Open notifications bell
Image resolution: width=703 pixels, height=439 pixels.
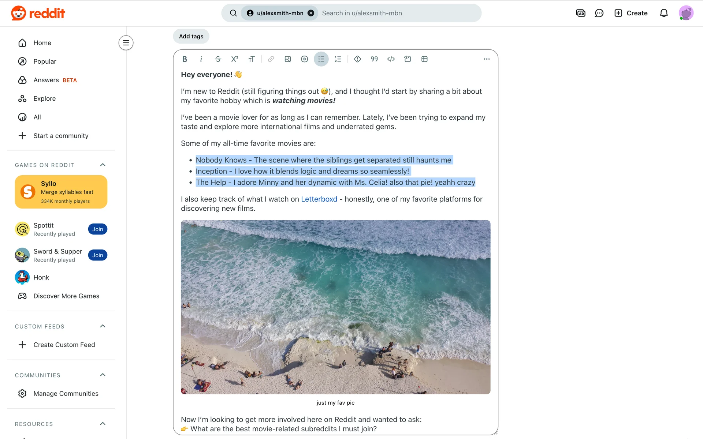tap(664, 13)
